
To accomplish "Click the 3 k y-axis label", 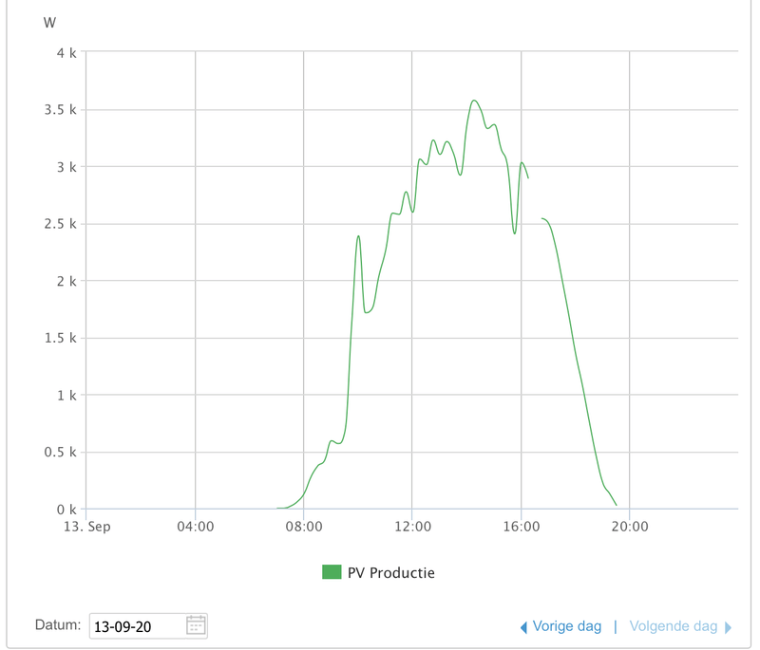I will (x=66, y=167).
